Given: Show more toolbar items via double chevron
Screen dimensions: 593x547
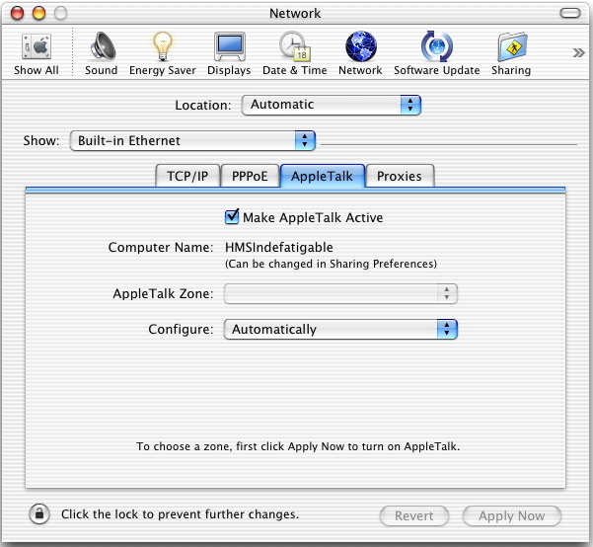Looking at the screenshot, I should coord(578,52).
